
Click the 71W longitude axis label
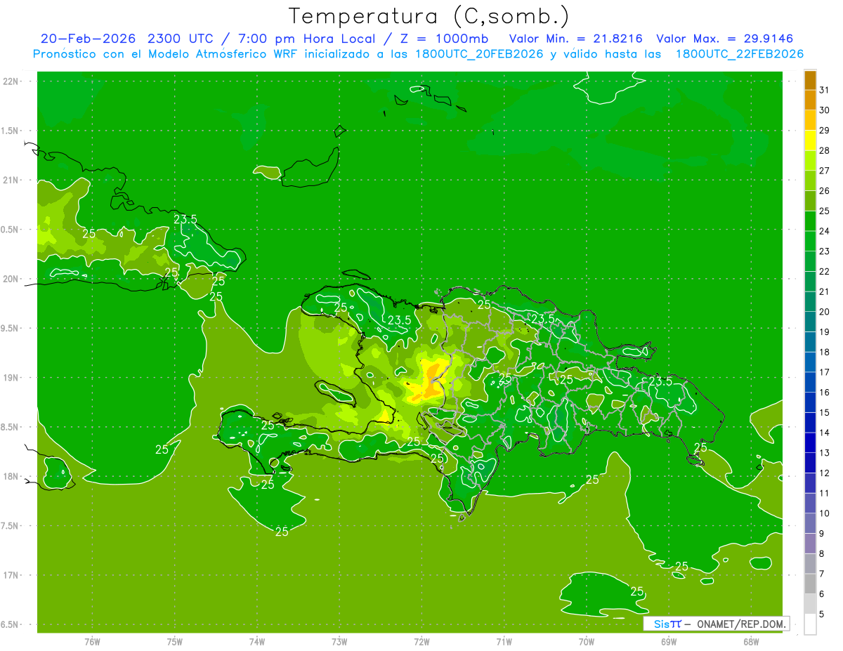pyautogui.click(x=504, y=642)
